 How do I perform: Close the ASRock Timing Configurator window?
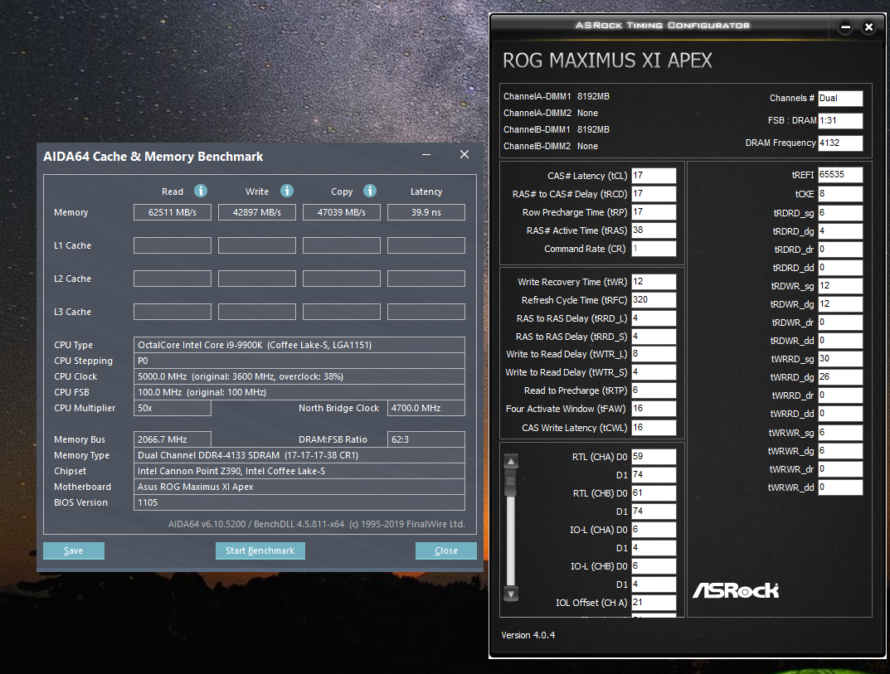tap(868, 27)
